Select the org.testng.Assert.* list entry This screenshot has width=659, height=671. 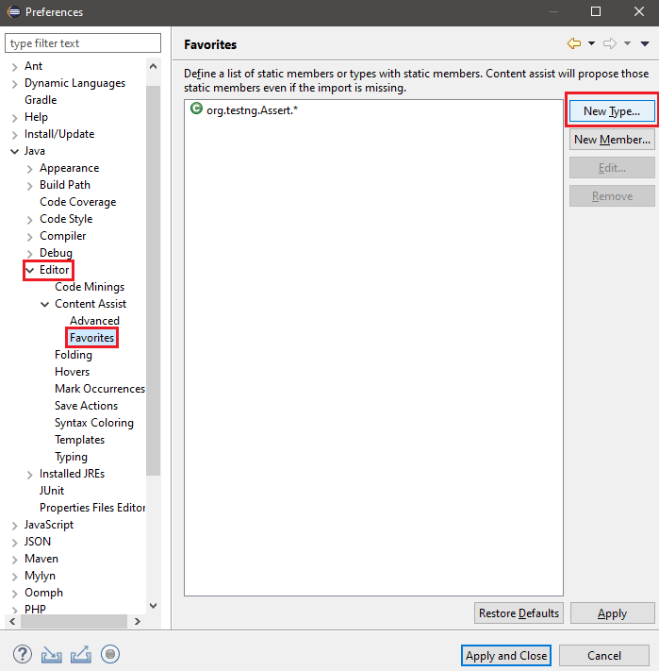click(x=253, y=110)
